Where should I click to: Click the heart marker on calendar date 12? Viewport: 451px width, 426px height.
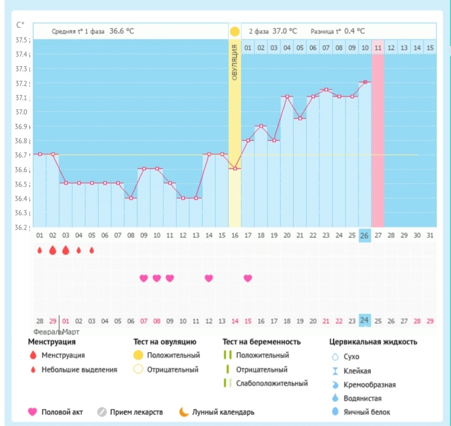pos(209,278)
